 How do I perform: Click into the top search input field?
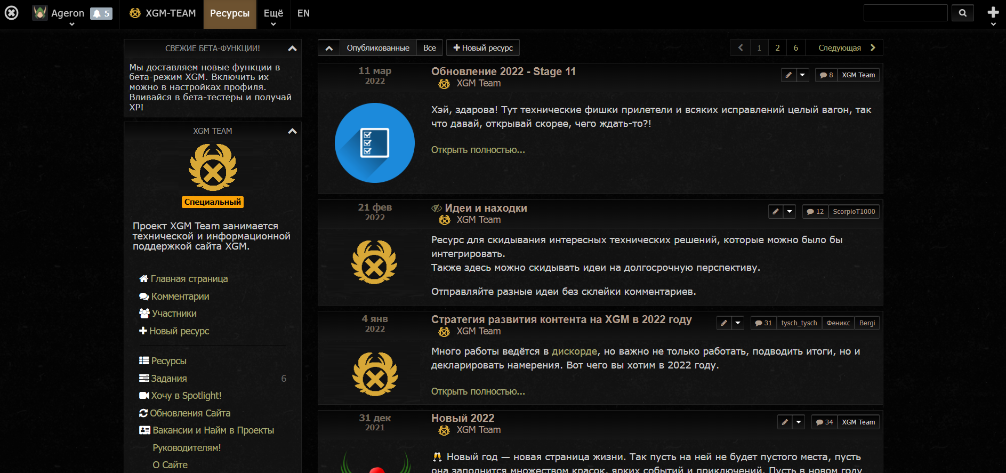click(905, 13)
